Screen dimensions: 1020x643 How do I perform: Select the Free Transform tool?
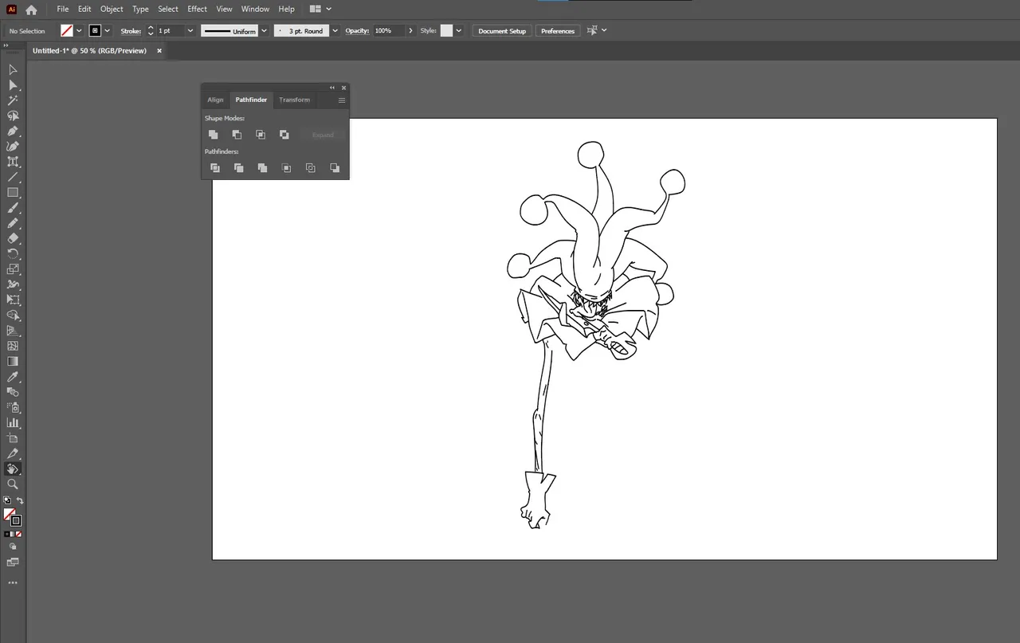13,300
